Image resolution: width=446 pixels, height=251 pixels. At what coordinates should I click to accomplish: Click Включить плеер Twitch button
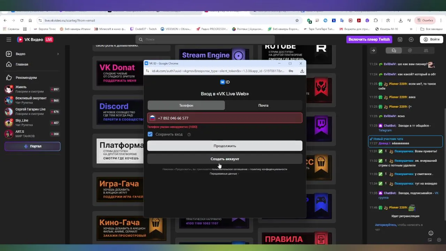pos(369,39)
